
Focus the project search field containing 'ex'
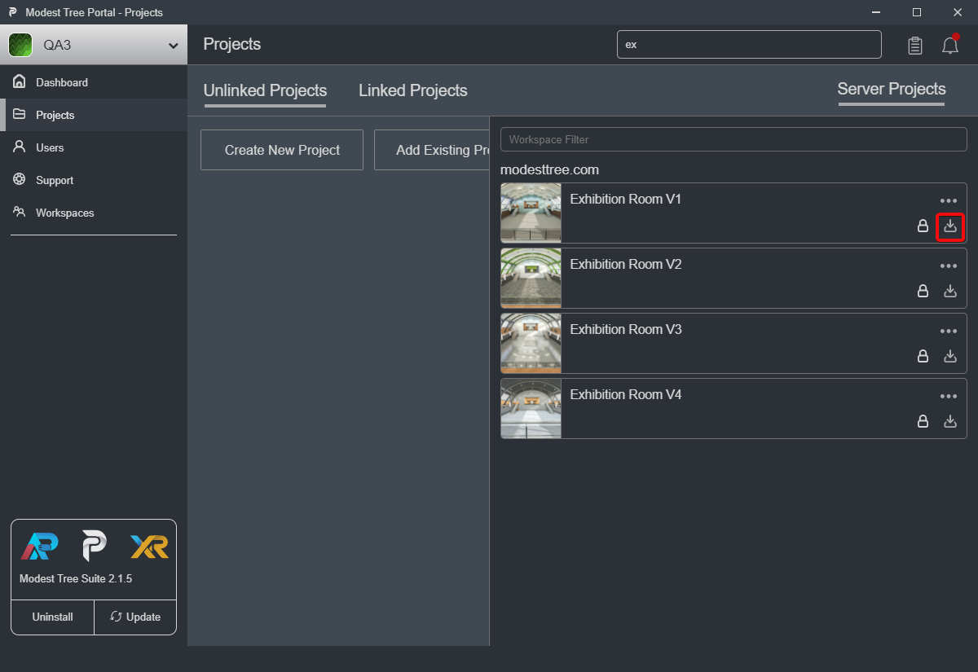coord(749,45)
